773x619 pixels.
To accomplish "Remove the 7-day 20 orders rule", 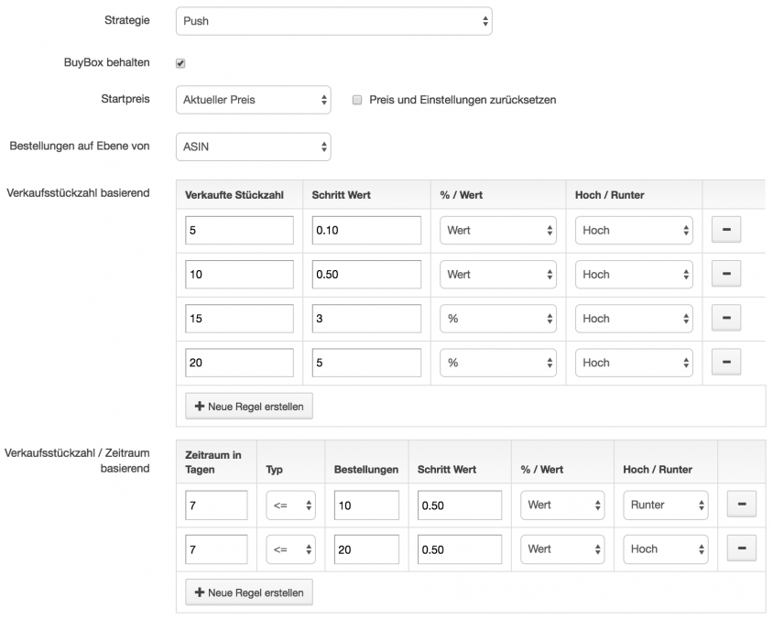I will click(x=742, y=548).
